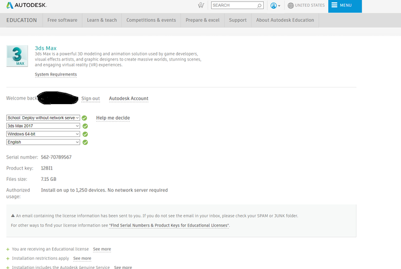Viewport: 401px width, 269px height.
Task: Open the hamburger MENU button
Action: tap(345, 6)
